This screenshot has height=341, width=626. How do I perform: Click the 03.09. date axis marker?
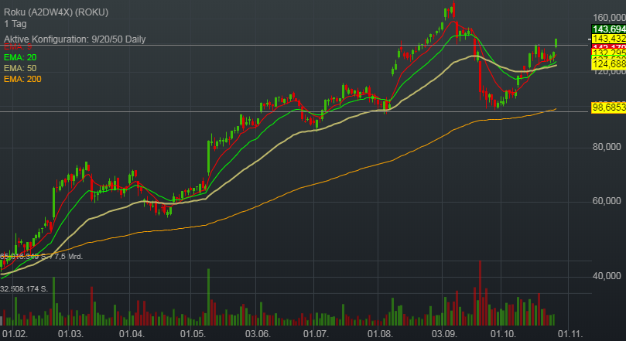pos(444,334)
